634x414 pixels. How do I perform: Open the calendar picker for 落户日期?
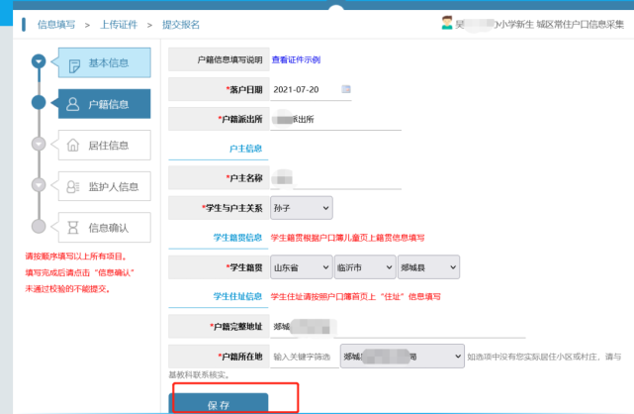point(346,89)
